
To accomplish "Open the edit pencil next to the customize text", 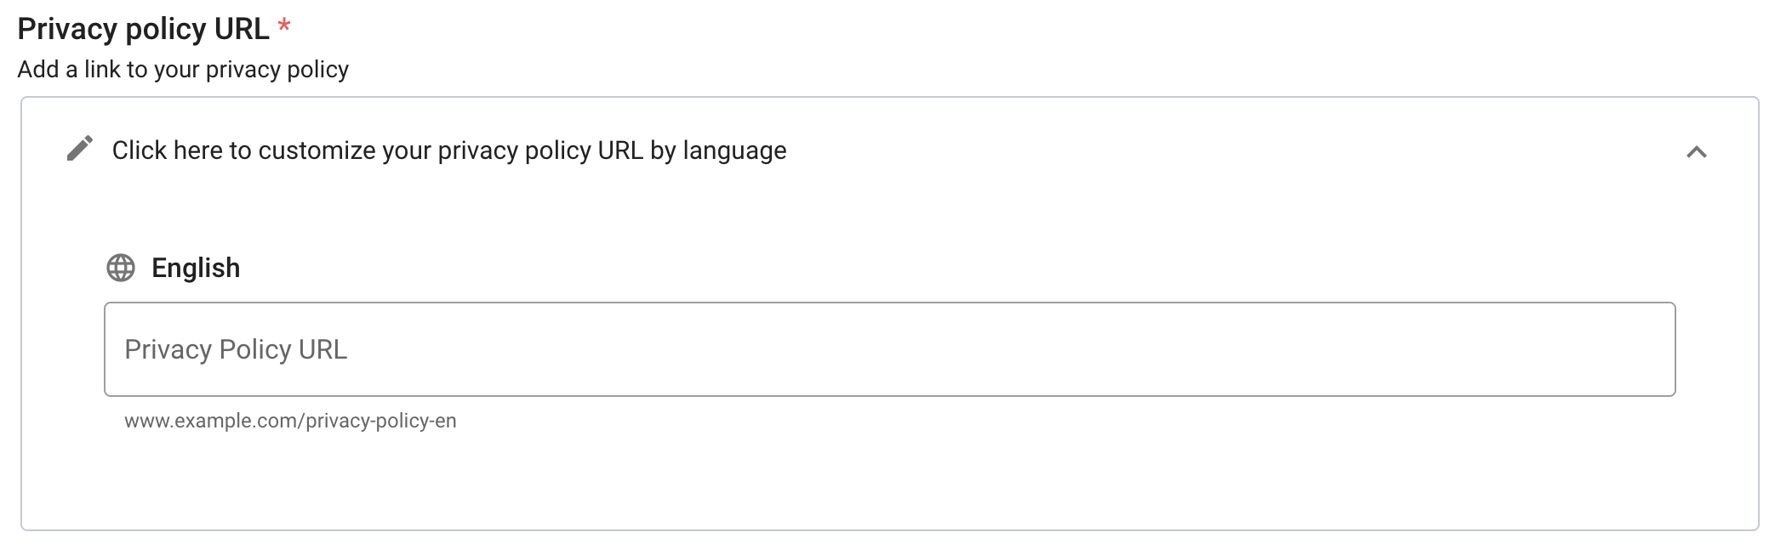I will [80, 150].
